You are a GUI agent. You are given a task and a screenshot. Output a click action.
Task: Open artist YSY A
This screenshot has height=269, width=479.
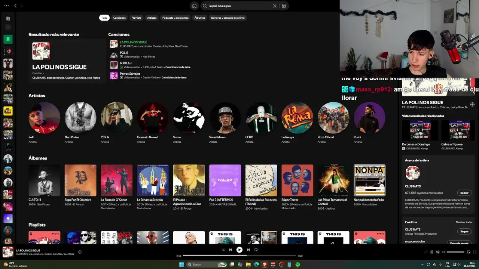(x=116, y=123)
